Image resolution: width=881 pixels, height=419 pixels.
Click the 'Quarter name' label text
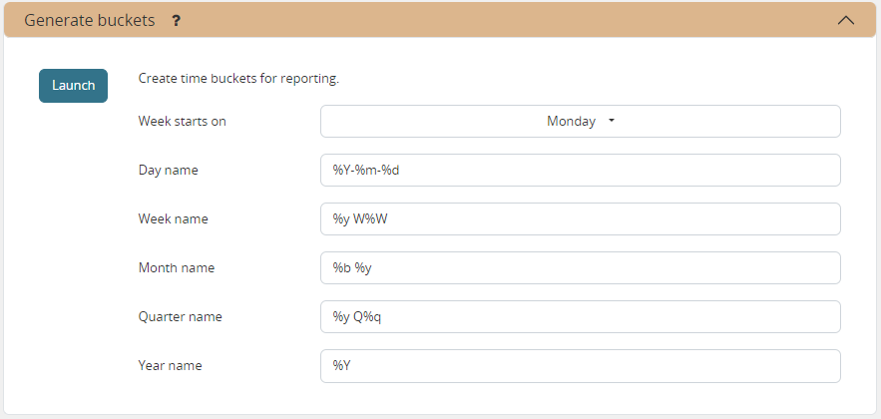pos(180,317)
